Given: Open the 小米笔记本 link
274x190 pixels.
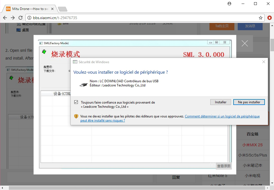Looking at the screenshot, I should click(252, 165).
